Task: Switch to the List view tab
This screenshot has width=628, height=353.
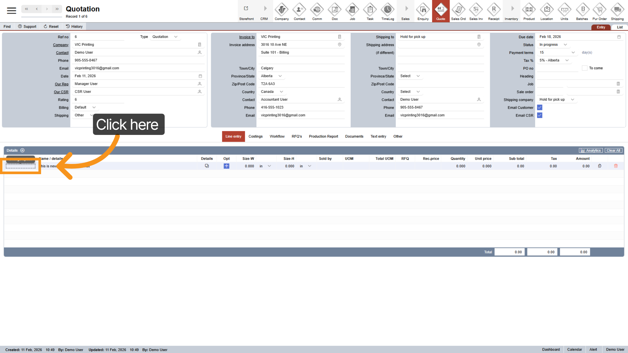Action: [620, 27]
